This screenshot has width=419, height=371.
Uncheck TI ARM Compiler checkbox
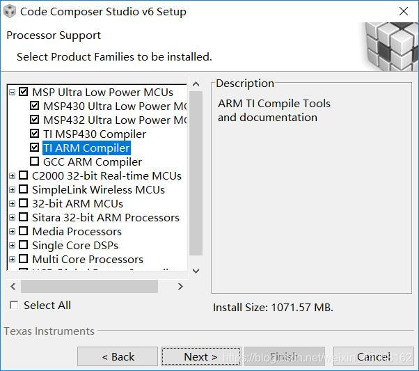point(35,148)
